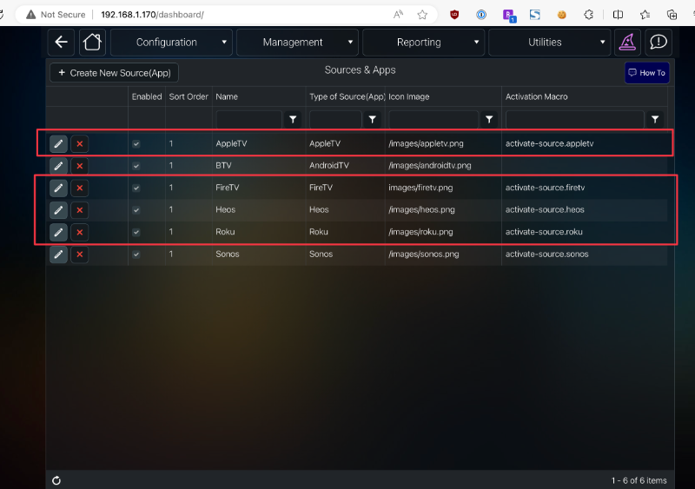Delete the FireTV source row

click(80, 188)
